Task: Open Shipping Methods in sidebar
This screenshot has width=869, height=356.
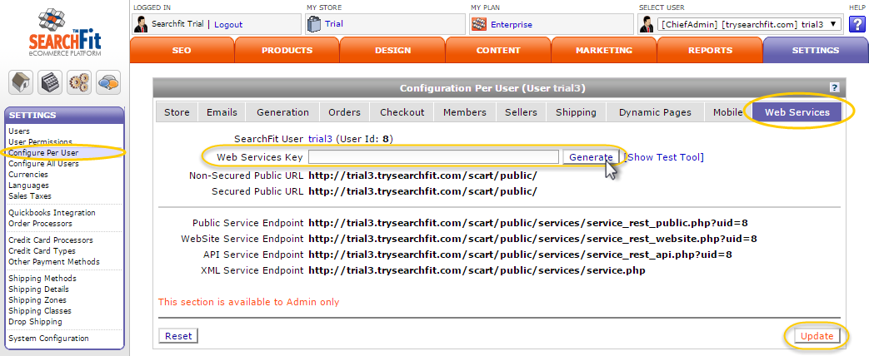Action: click(x=42, y=279)
